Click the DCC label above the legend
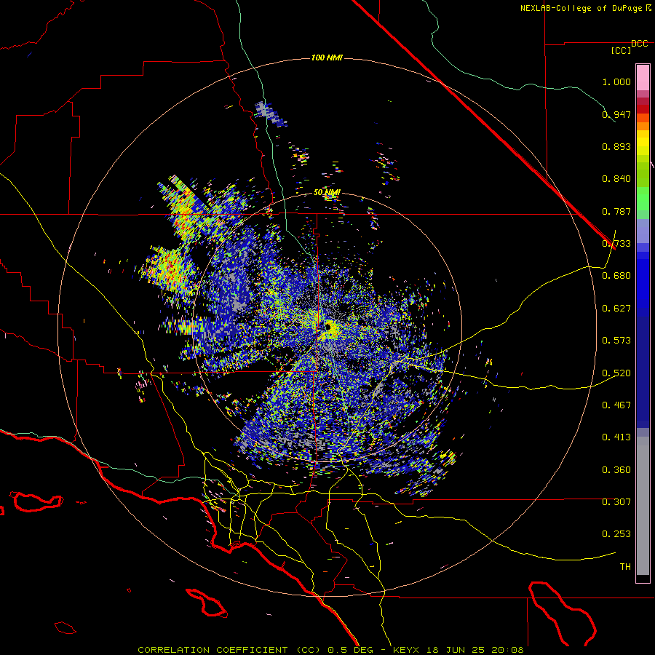Screen dimensions: 655x655 click(x=640, y=44)
